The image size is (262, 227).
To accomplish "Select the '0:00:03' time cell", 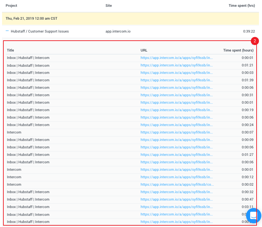I will click(247, 73).
